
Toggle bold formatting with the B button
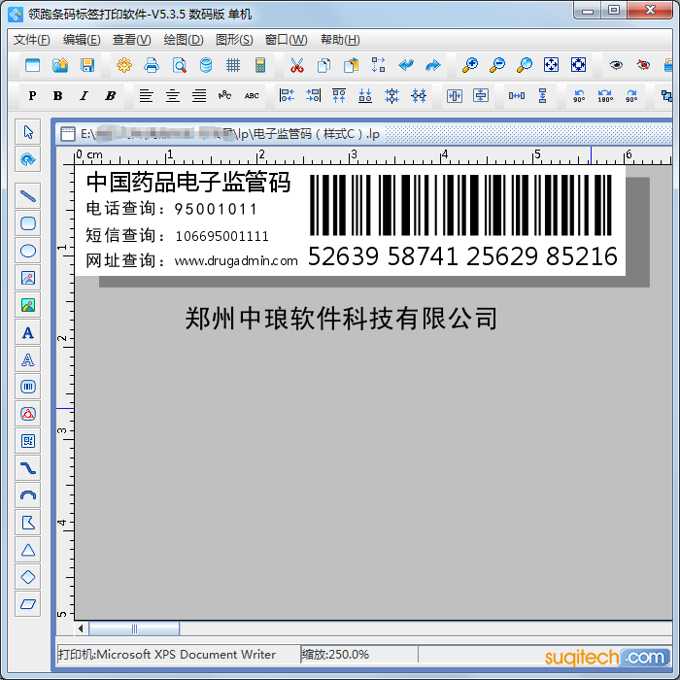point(57,95)
